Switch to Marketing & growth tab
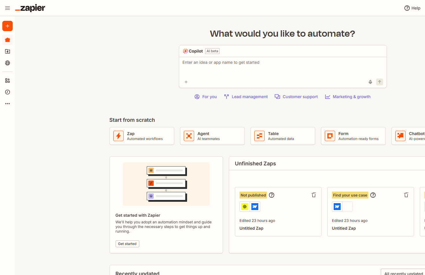 tap(348, 97)
